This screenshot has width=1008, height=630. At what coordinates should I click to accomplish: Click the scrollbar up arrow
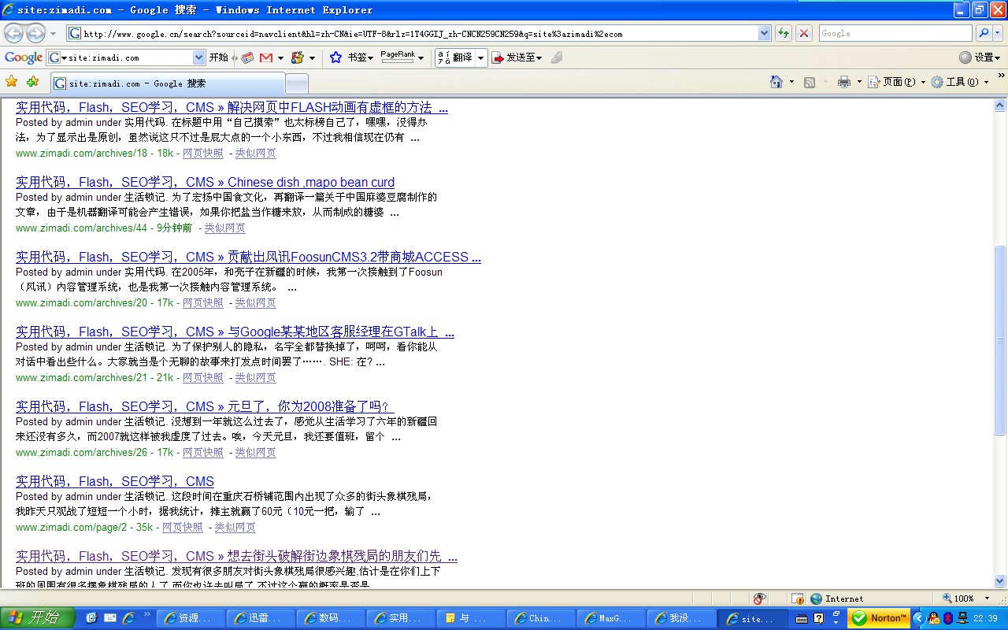[x=1000, y=106]
